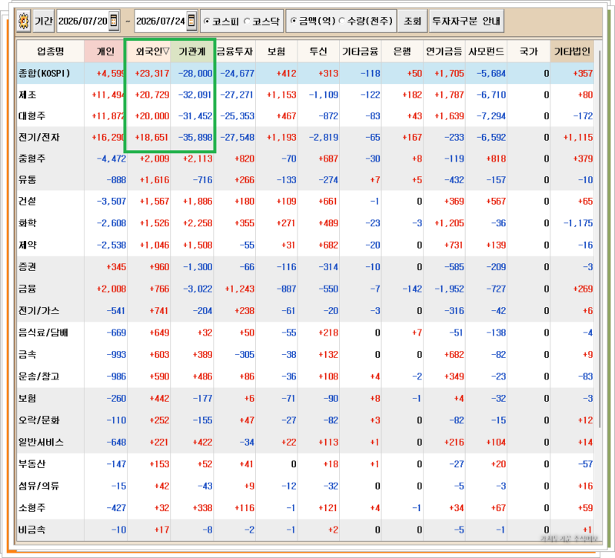The width and height of the screenshot is (615, 558).
Task: Click the 투신 column header
Action: point(318,51)
